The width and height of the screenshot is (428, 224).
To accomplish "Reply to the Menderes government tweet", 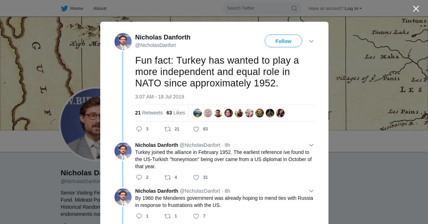I will pyautogui.click(x=139, y=216).
